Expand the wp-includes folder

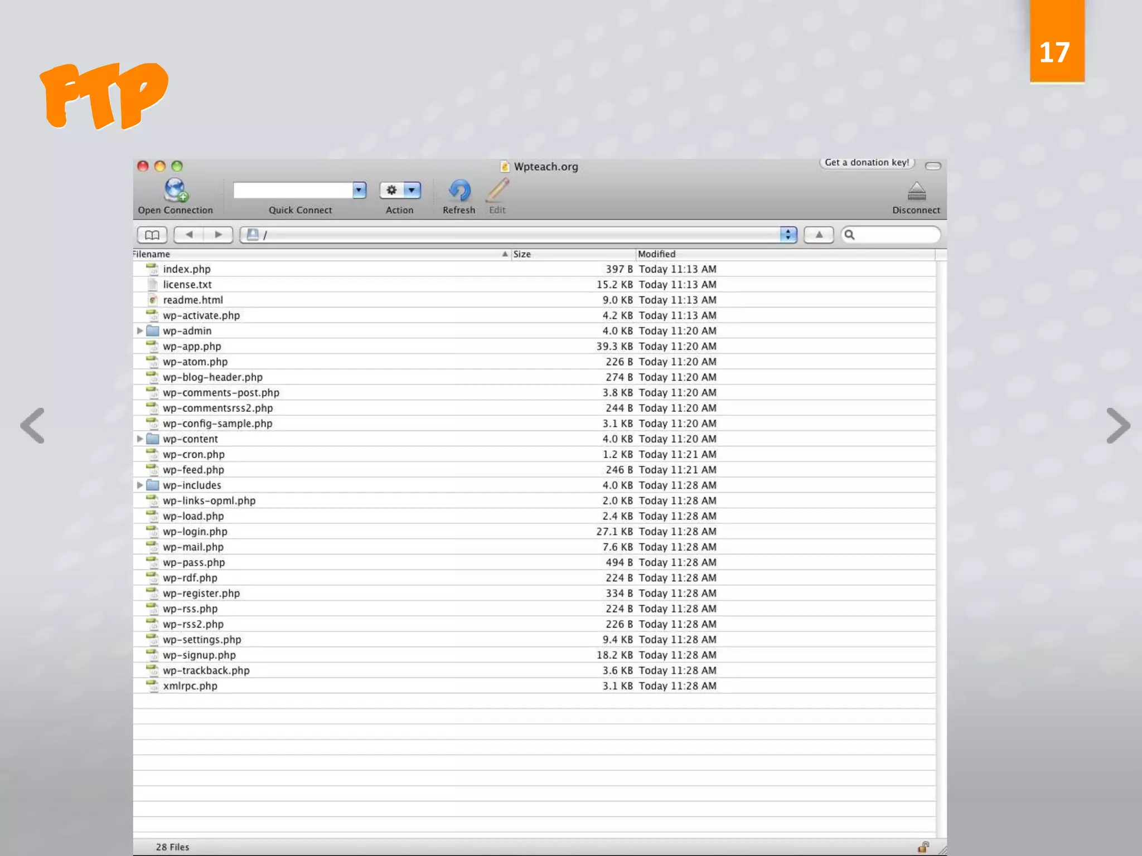pyautogui.click(x=140, y=485)
